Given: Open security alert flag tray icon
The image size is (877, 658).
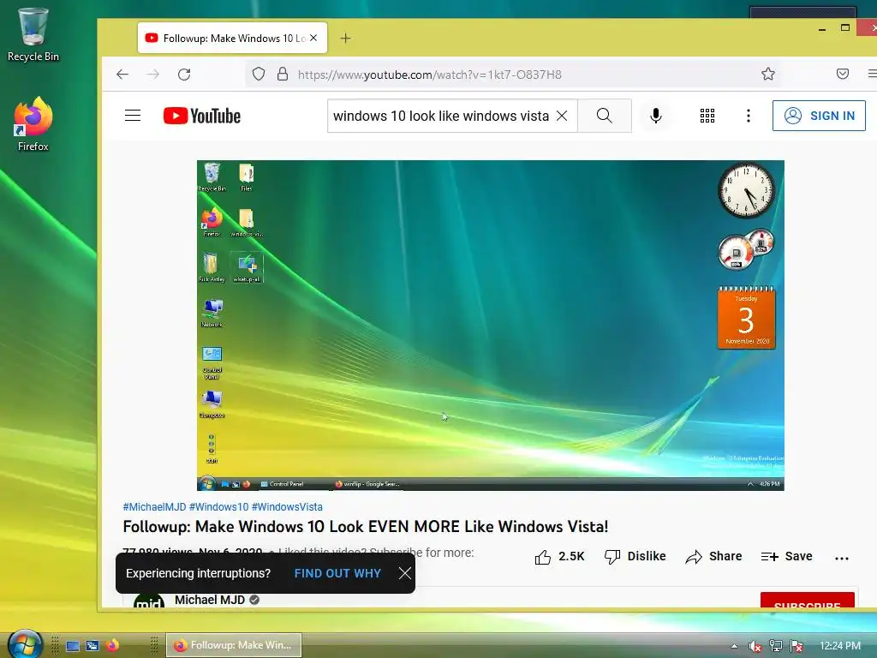Looking at the screenshot, I should click(x=796, y=646).
